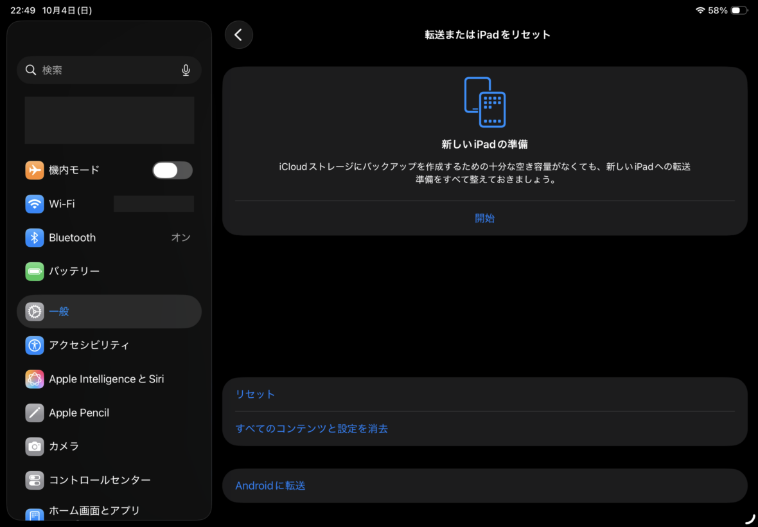758x527 pixels.
Task: Click the green battery icon
Action: [34, 271]
